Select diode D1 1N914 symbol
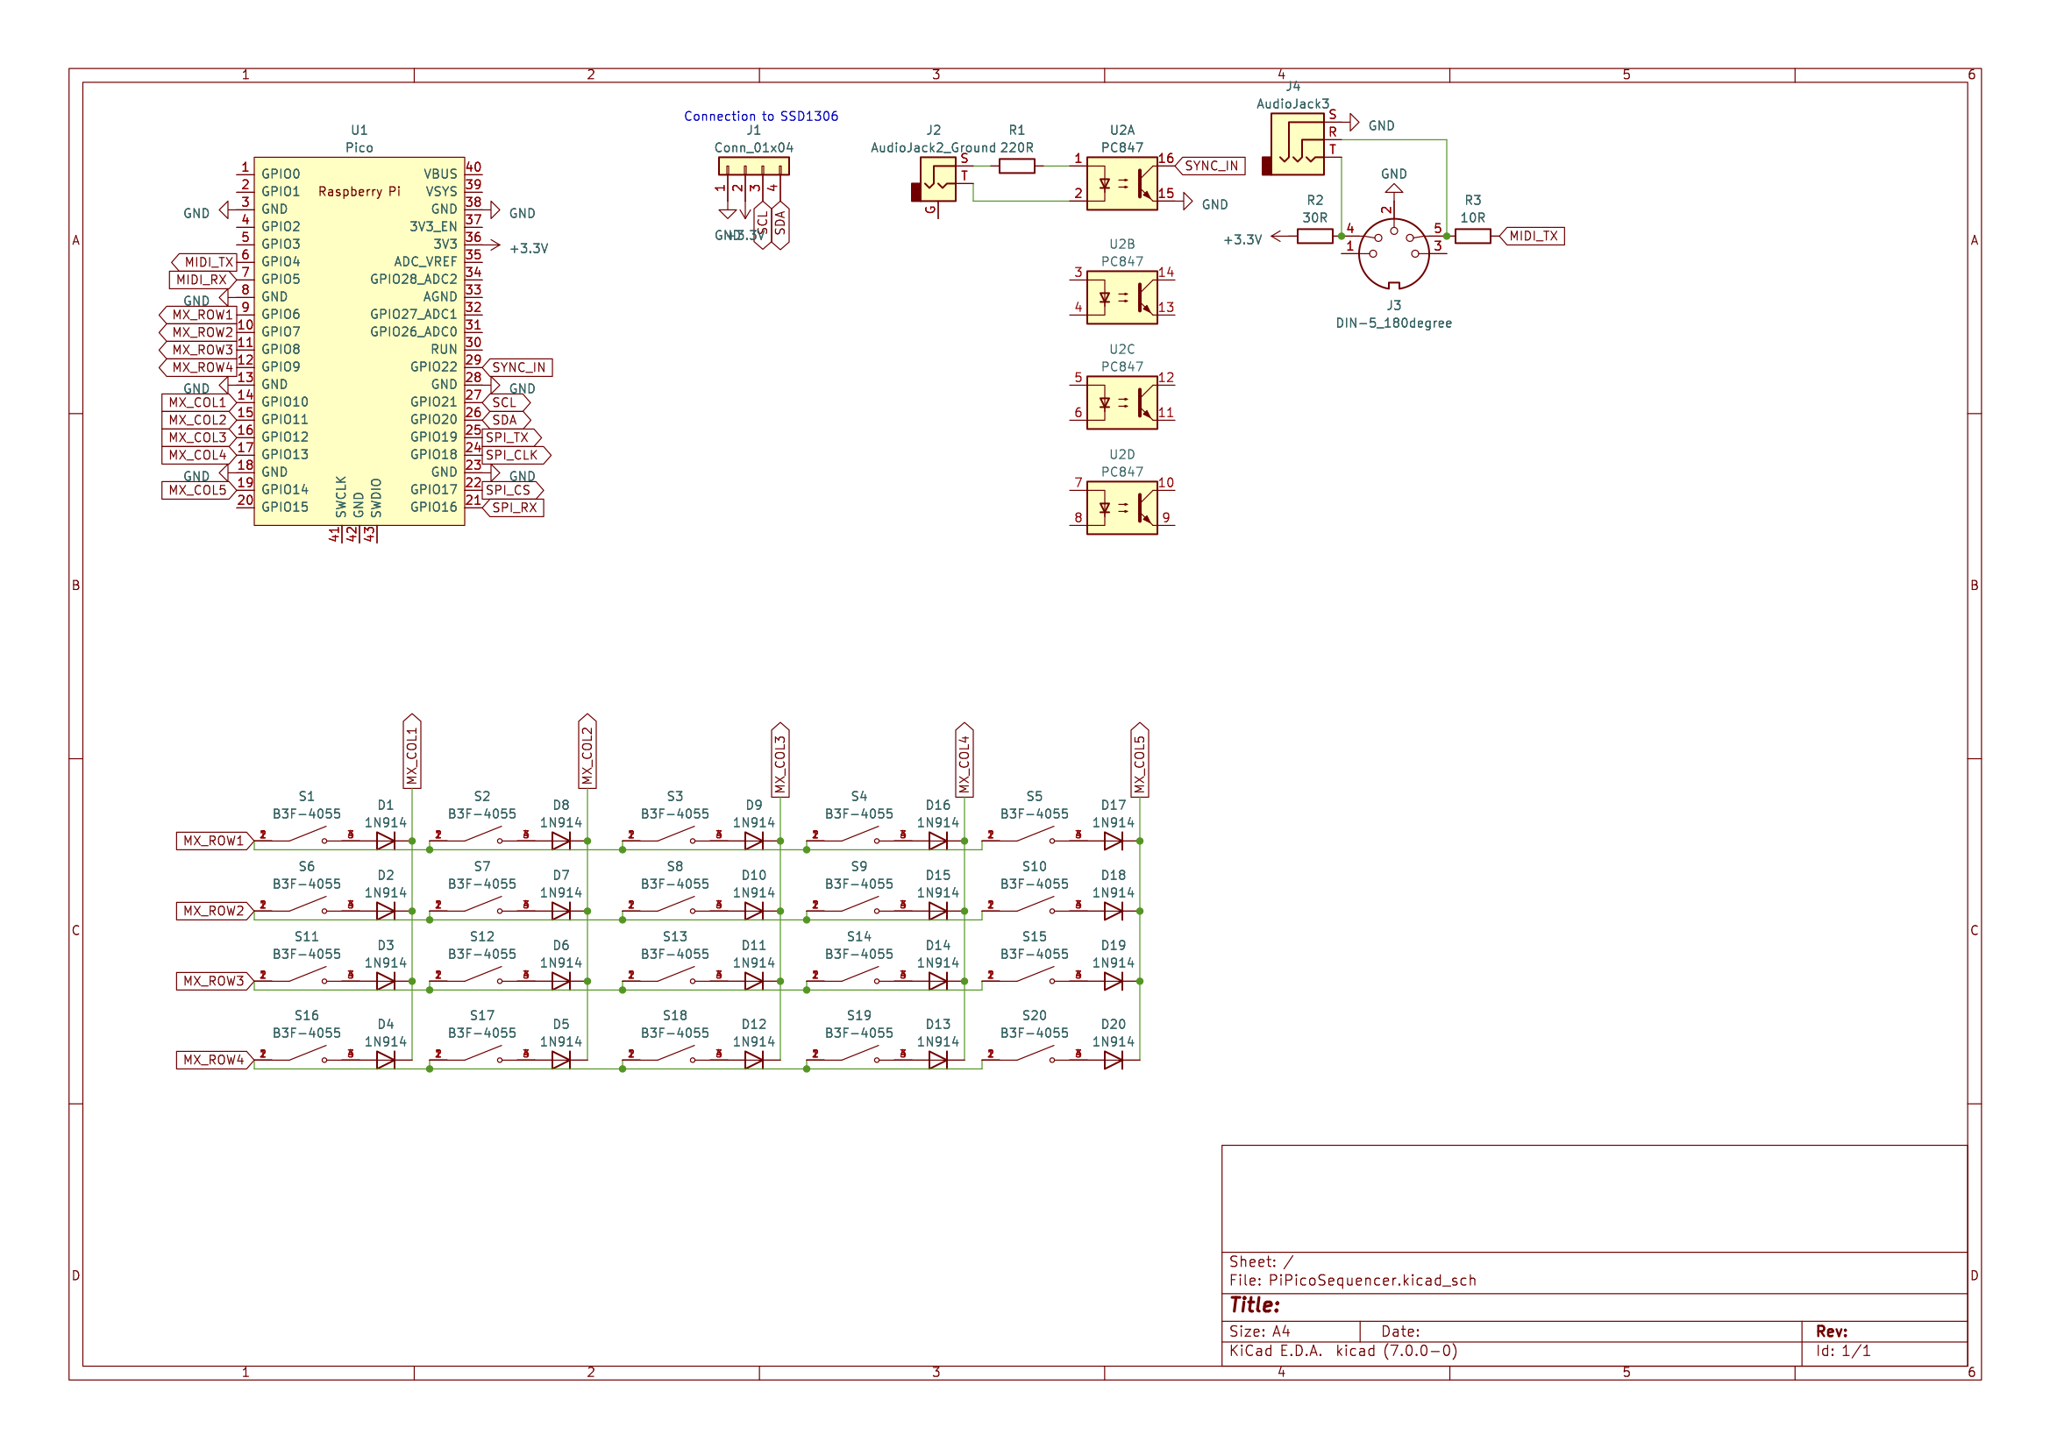The height and width of the screenshot is (1449, 2050). (x=386, y=841)
